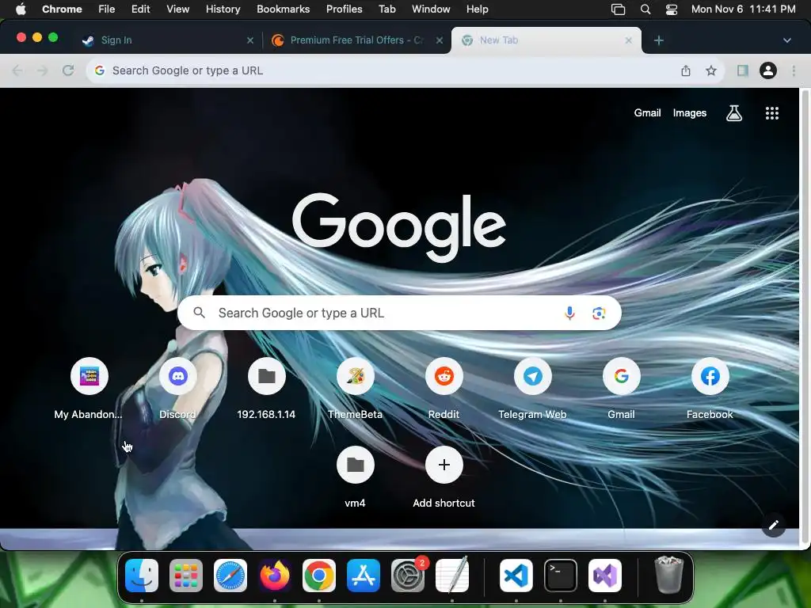Select the New Tab tab

546,40
